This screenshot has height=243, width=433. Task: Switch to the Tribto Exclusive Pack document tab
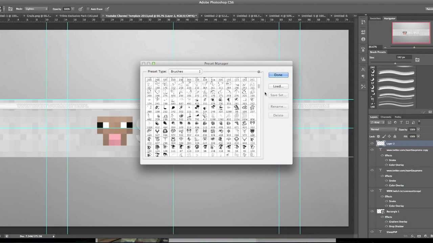click(78, 16)
